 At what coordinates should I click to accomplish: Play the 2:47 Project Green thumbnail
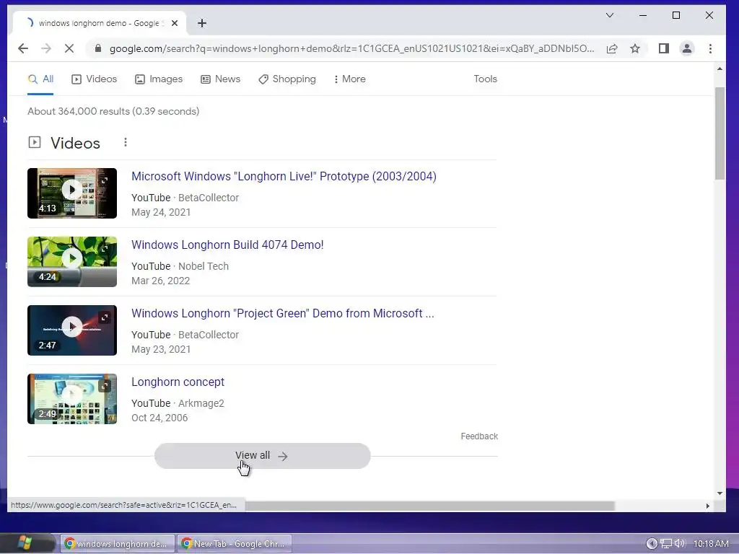pyautogui.click(x=72, y=330)
